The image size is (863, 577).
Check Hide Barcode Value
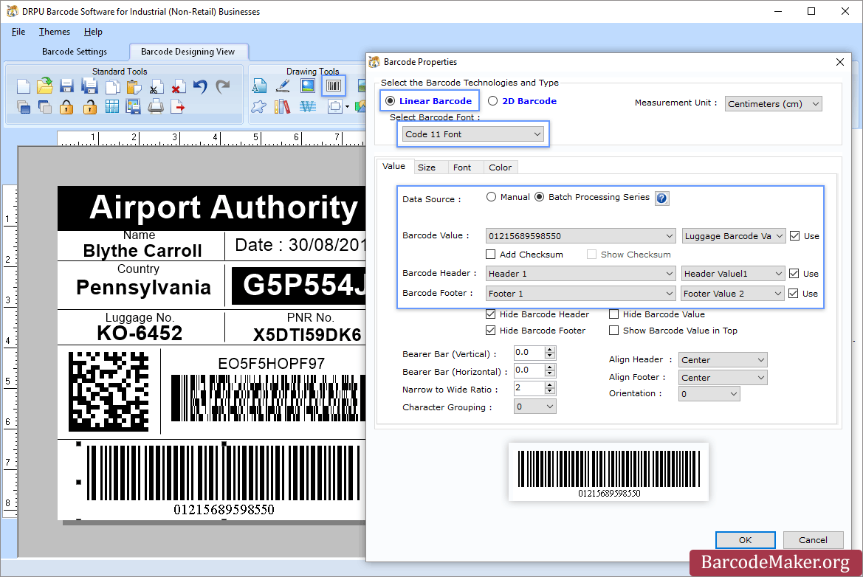point(613,314)
